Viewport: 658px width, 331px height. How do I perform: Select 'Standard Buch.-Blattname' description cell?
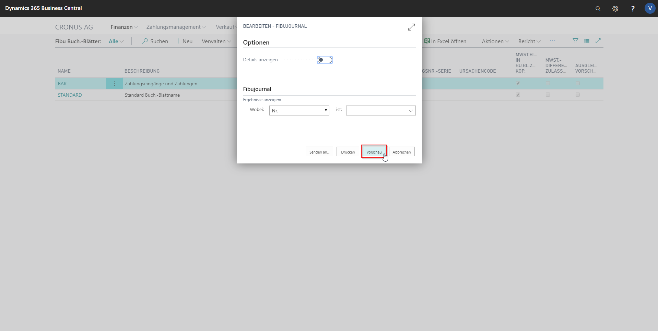coord(152,95)
